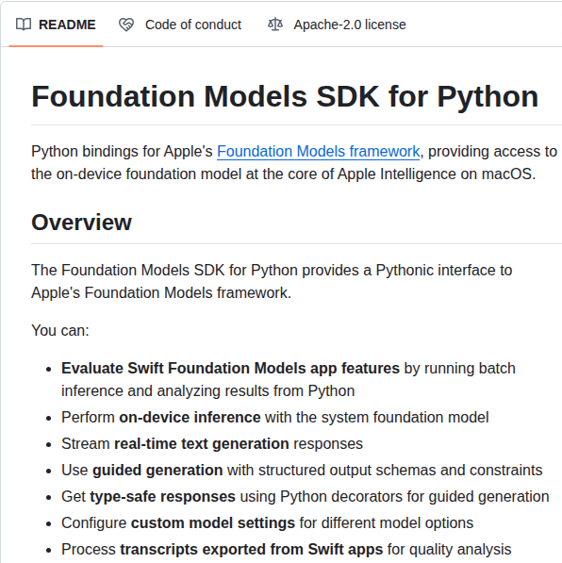Click the Code of conduct heart icon
This screenshot has height=563, width=562.
point(126,25)
